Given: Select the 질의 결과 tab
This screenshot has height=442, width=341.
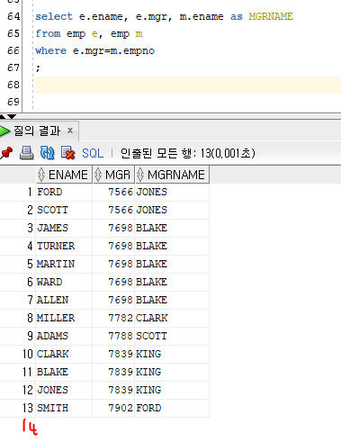Looking at the screenshot, I should coord(37,131).
